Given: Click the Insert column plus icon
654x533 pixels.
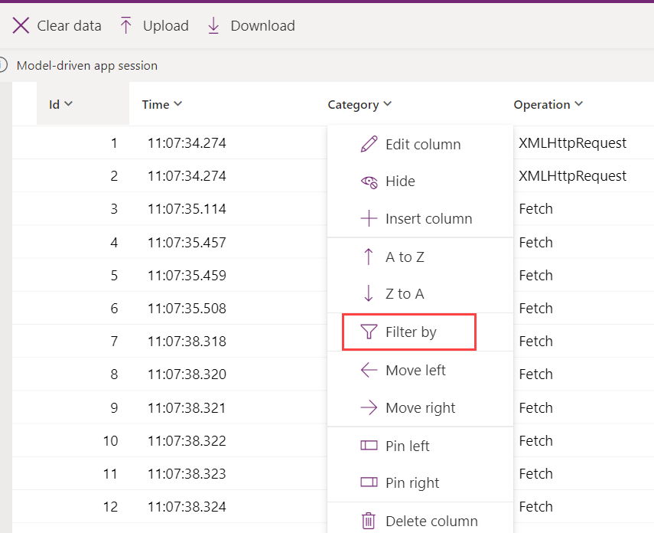Looking at the screenshot, I should (x=368, y=218).
